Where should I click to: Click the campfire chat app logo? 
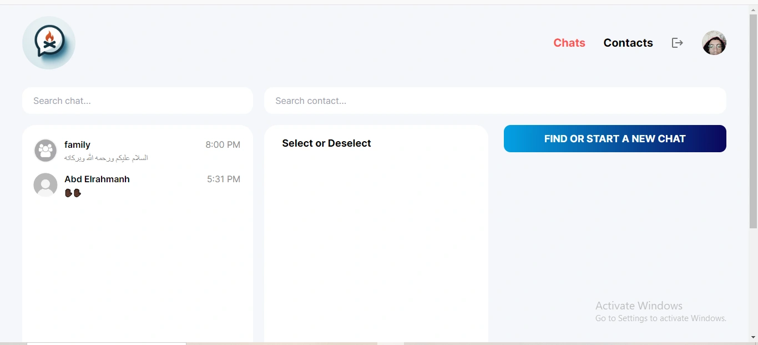click(49, 43)
